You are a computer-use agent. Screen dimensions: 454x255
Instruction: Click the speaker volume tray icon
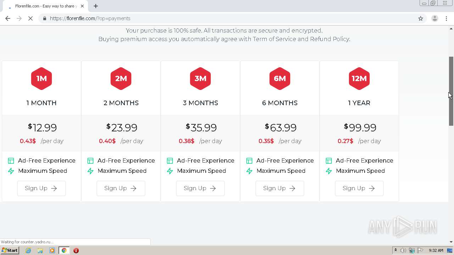click(x=403, y=250)
